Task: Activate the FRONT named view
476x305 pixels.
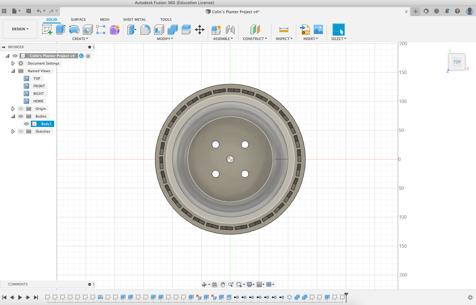Action: (39, 86)
